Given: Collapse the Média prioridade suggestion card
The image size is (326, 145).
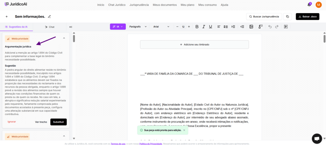Looking at the screenshot, I should [64, 38].
